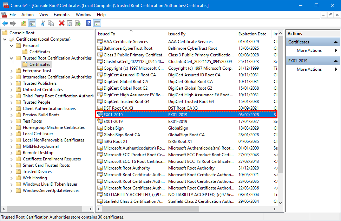Click MMC console icon beside File menu
Image resolution: width=341 pixels, height=221 pixels.
[4, 15]
